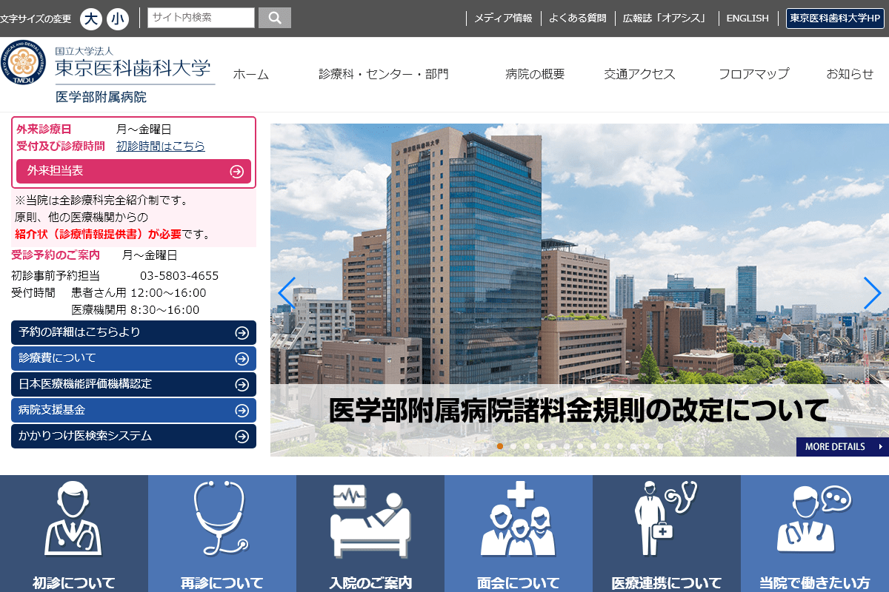
Task: Advance to the next slide with right arrow
Action: pos(873,293)
